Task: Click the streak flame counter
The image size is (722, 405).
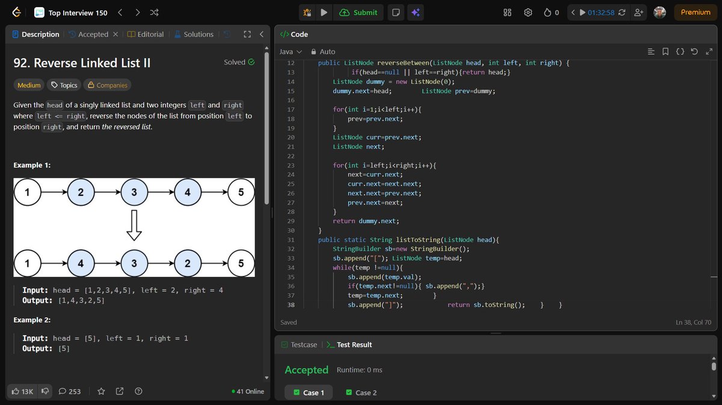Action: click(x=551, y=12)
